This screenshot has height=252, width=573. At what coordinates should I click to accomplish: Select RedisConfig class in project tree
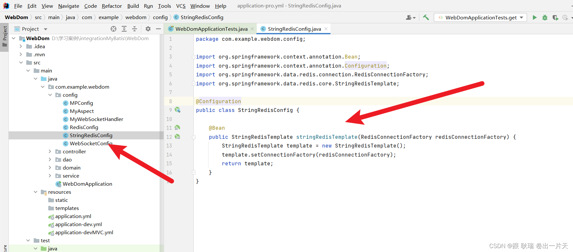coord(84,127)
